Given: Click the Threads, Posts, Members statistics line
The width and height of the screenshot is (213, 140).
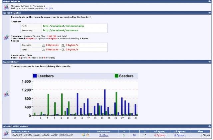Looking at the screenshot, I should [x=28, y=6].
